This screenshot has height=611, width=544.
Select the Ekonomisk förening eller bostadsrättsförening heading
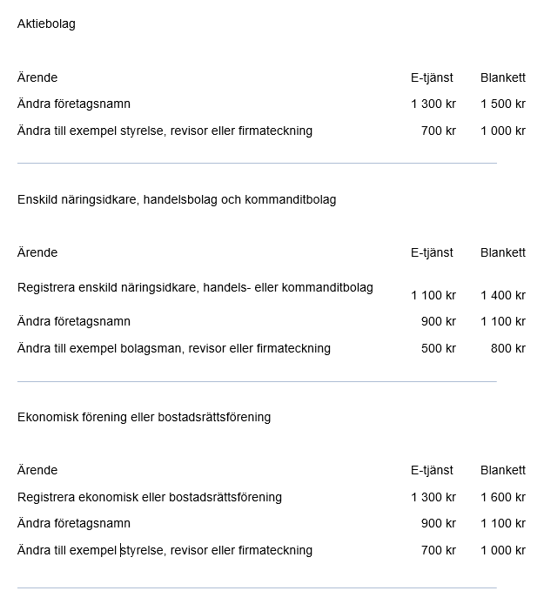(x=144, y=417)
